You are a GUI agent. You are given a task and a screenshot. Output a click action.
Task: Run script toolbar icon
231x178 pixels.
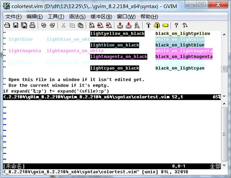click(137, 25)
